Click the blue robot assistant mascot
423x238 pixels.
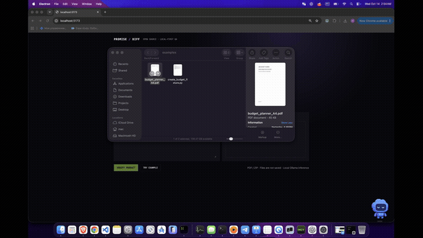tap(380, 209)
